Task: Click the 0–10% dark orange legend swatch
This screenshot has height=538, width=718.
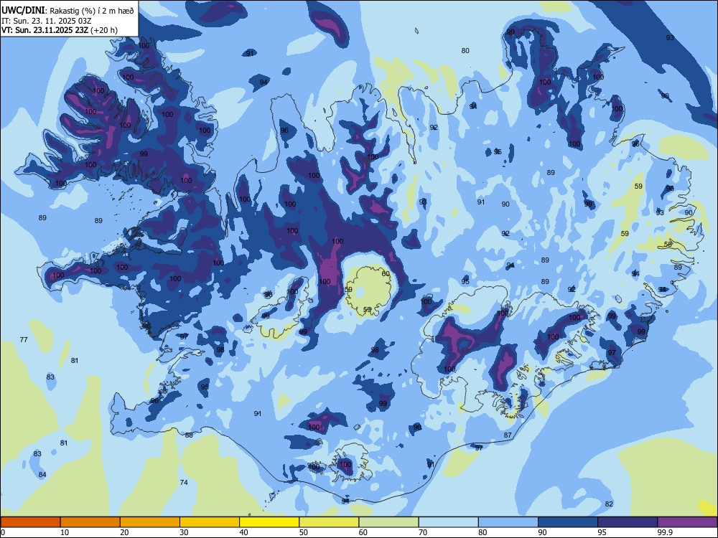Action: coord(30,522)
